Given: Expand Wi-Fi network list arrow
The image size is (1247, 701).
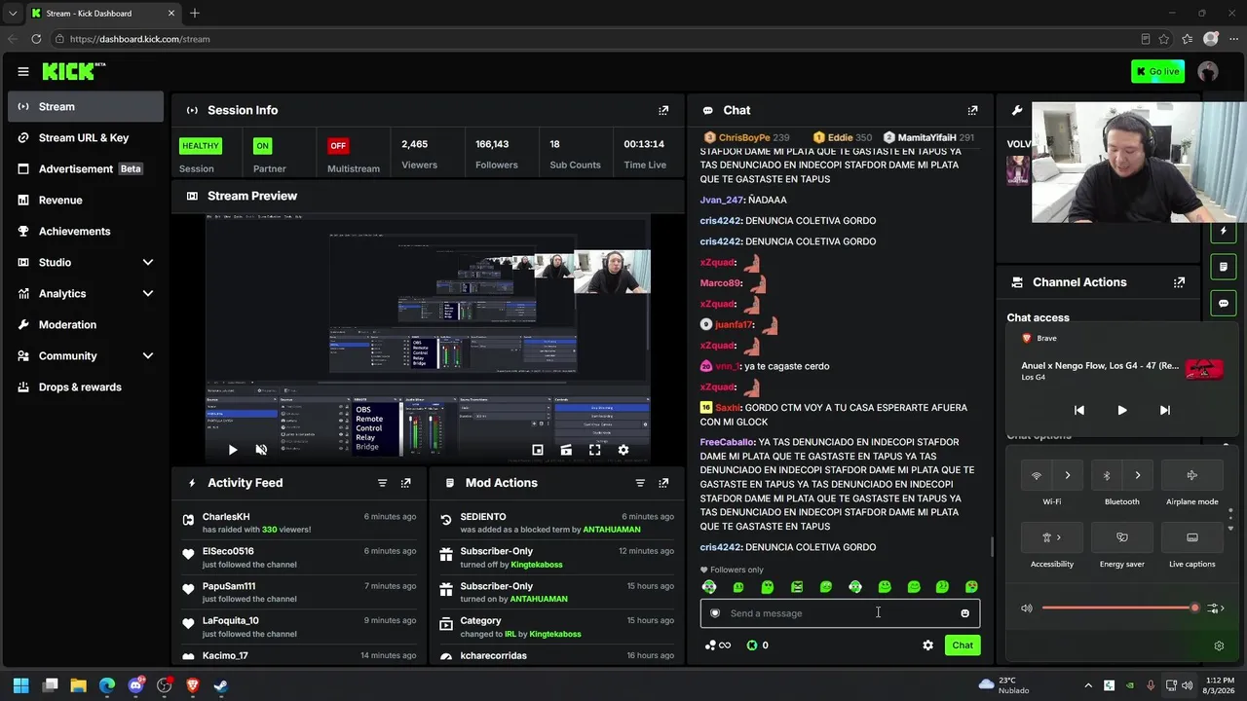Looking at the screenshot, I should (x=1068, y=475).
